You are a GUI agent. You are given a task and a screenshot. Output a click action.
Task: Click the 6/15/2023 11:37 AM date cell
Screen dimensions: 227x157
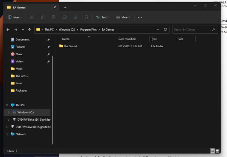tap(130, 46)
